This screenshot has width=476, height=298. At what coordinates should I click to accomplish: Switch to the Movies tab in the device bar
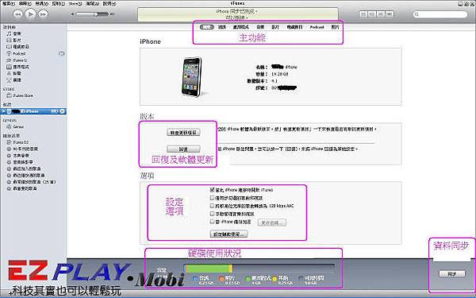click(x=275, y=27)
